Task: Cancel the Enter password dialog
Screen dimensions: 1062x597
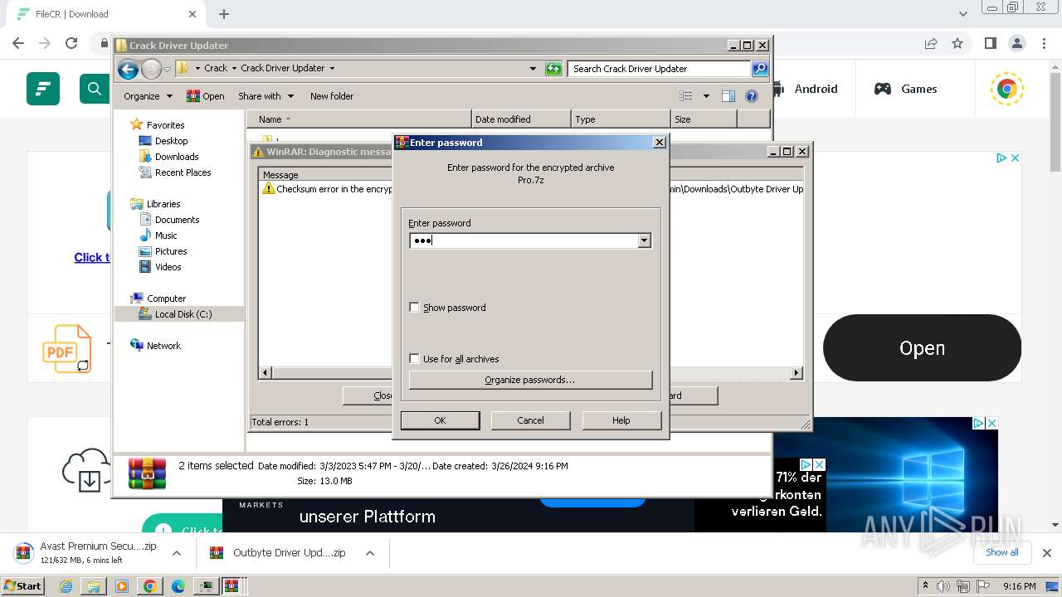Action: pyautogui.click(x=530, y=420)
